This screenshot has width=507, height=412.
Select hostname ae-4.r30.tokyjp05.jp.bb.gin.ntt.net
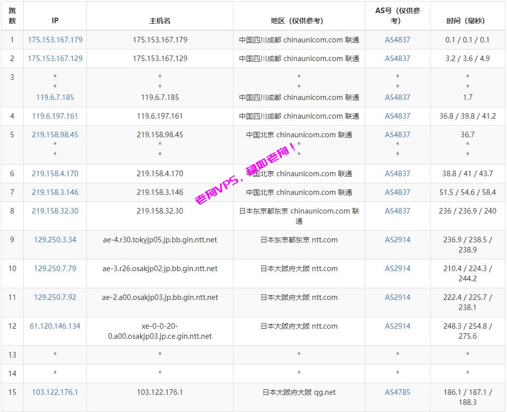(x=160, y=240)
